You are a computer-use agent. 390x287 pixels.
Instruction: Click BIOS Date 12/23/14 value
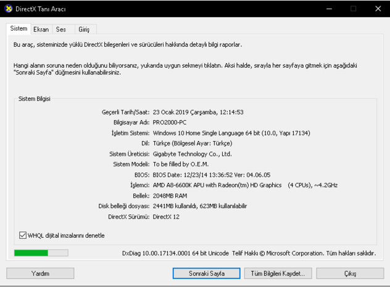point(212,175)
